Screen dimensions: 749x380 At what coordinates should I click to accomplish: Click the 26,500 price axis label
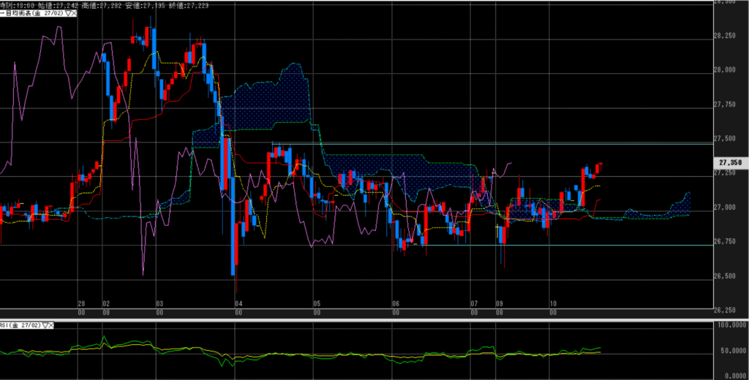pyautogui.click(x=729, y=275)
